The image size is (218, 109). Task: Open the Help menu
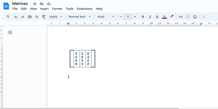point(99,9)
